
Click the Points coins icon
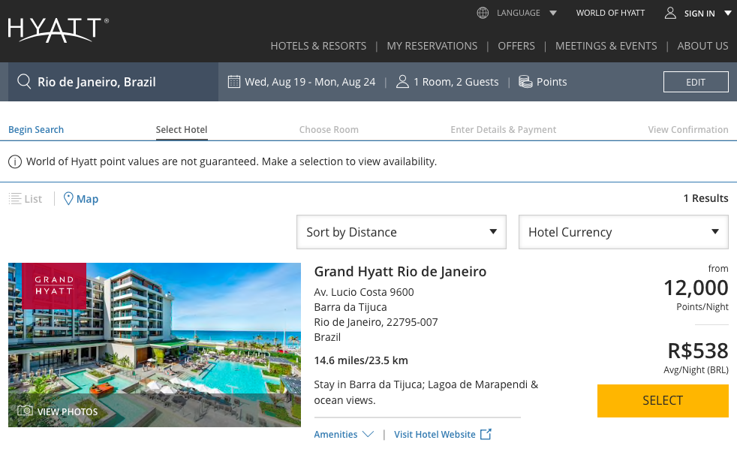pyautogui.click(x=525, y=81)
